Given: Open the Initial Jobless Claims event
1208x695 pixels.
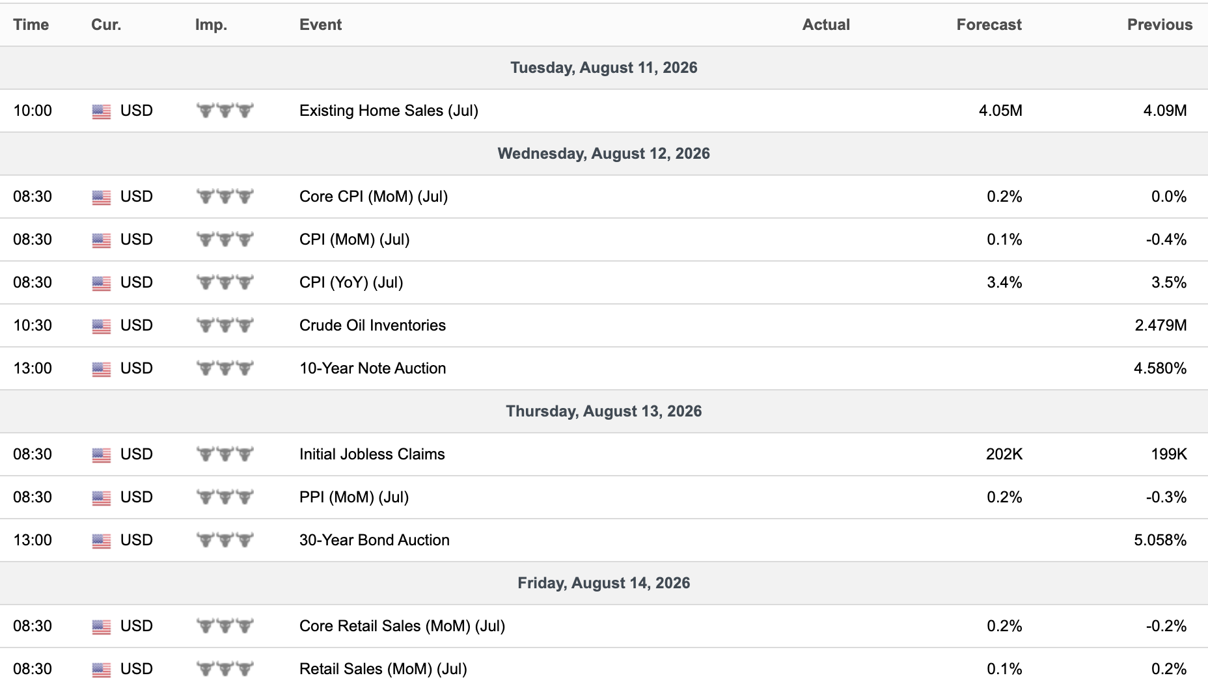Looking at the screenshot, I should [x=372, y=454].
